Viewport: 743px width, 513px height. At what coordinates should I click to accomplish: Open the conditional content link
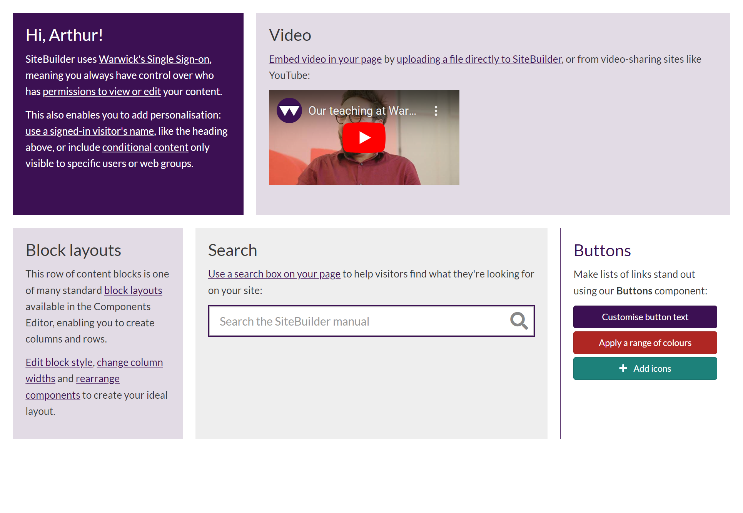point(145,147)
